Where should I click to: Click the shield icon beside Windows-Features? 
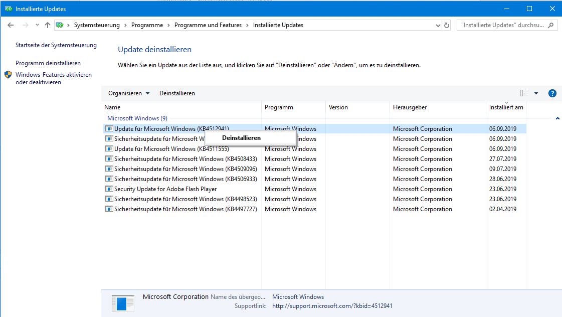click(x=8, y=75)
